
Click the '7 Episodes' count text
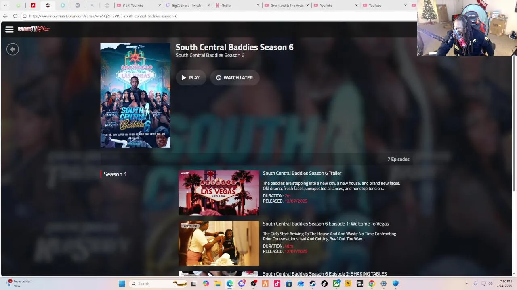pos(398,159)
